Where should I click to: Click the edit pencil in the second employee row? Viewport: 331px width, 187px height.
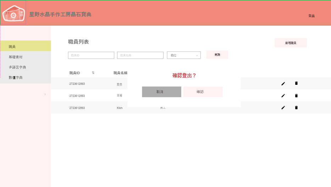click(x=283, y=96)
